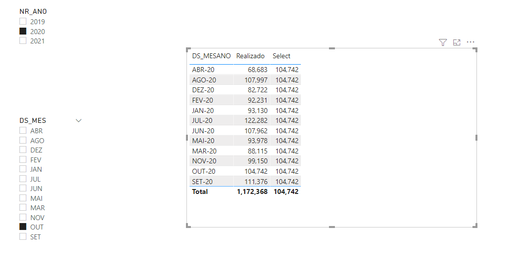This screenshot has height=266, width=510.
Task: Sort by DS_MESANO column header
Action: coord(212,56)
